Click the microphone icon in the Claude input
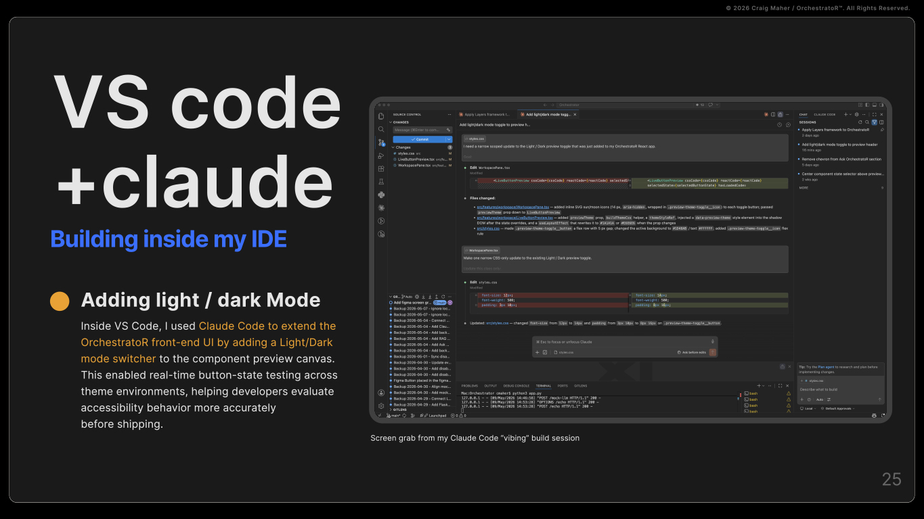Image resolution: width=924 pixels, height=519 pixels. [x=713, y=341]
